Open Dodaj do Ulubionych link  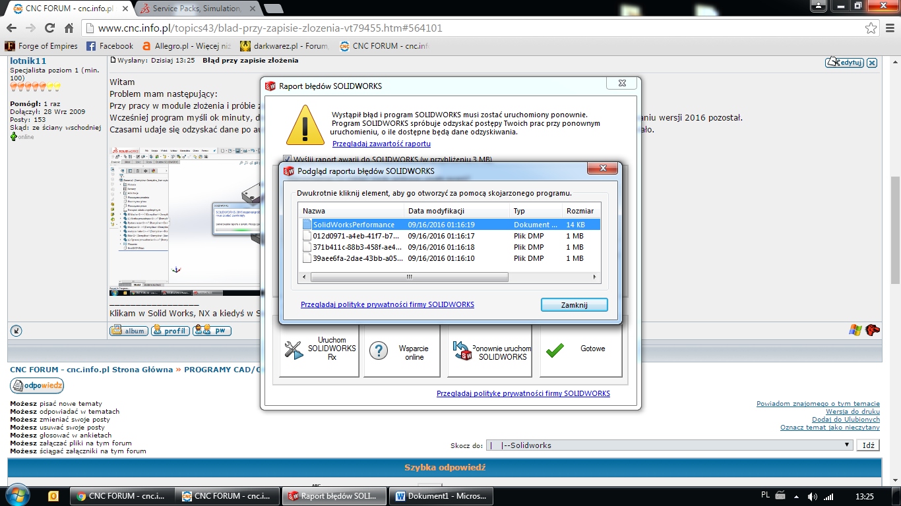click(846, 420)
